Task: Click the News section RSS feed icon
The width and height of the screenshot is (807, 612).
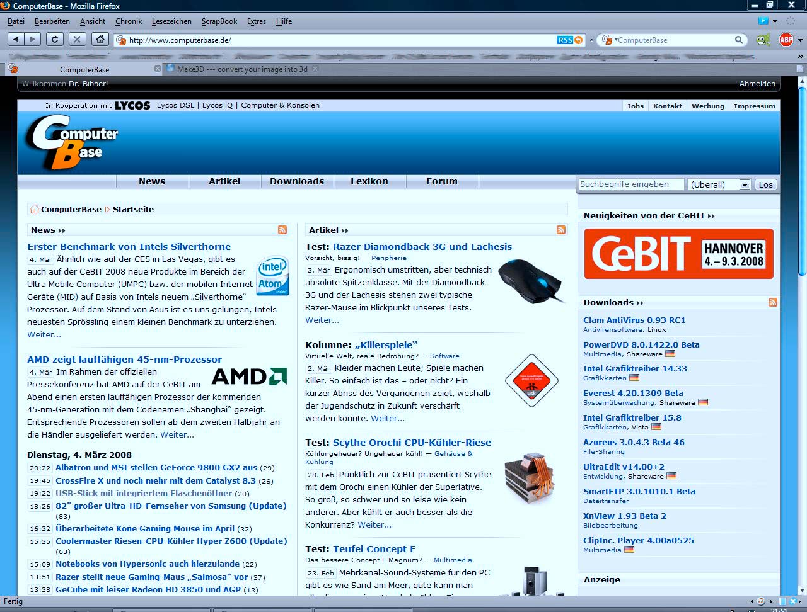Action: (282, 230)
